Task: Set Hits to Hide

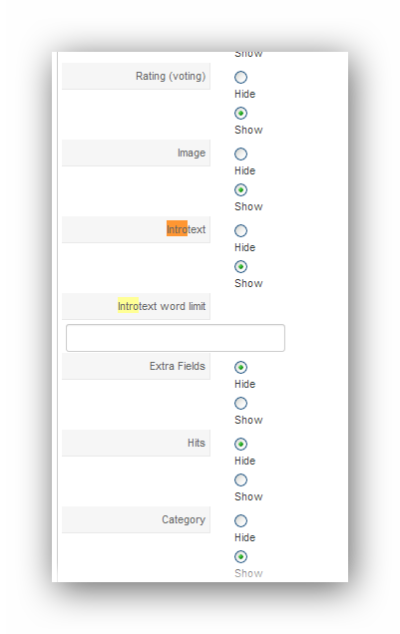Action: 240,444
